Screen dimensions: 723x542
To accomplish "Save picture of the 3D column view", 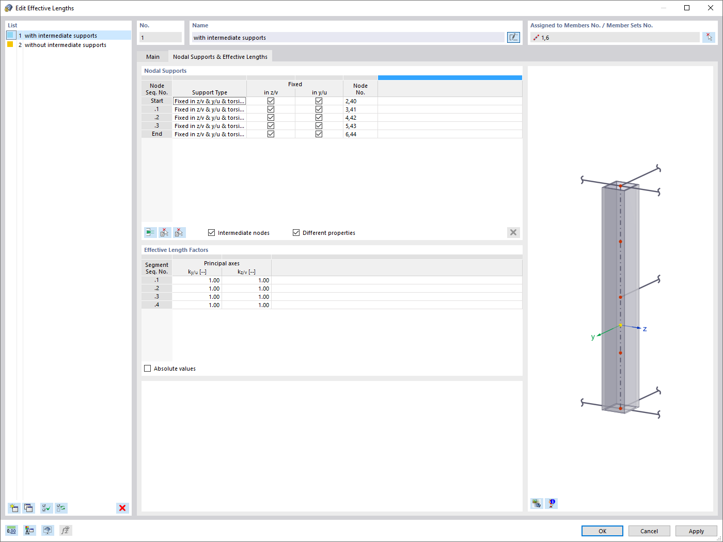I will (x=536, y=503).
